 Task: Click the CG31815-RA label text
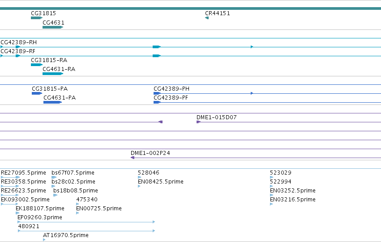pos(49,60)
